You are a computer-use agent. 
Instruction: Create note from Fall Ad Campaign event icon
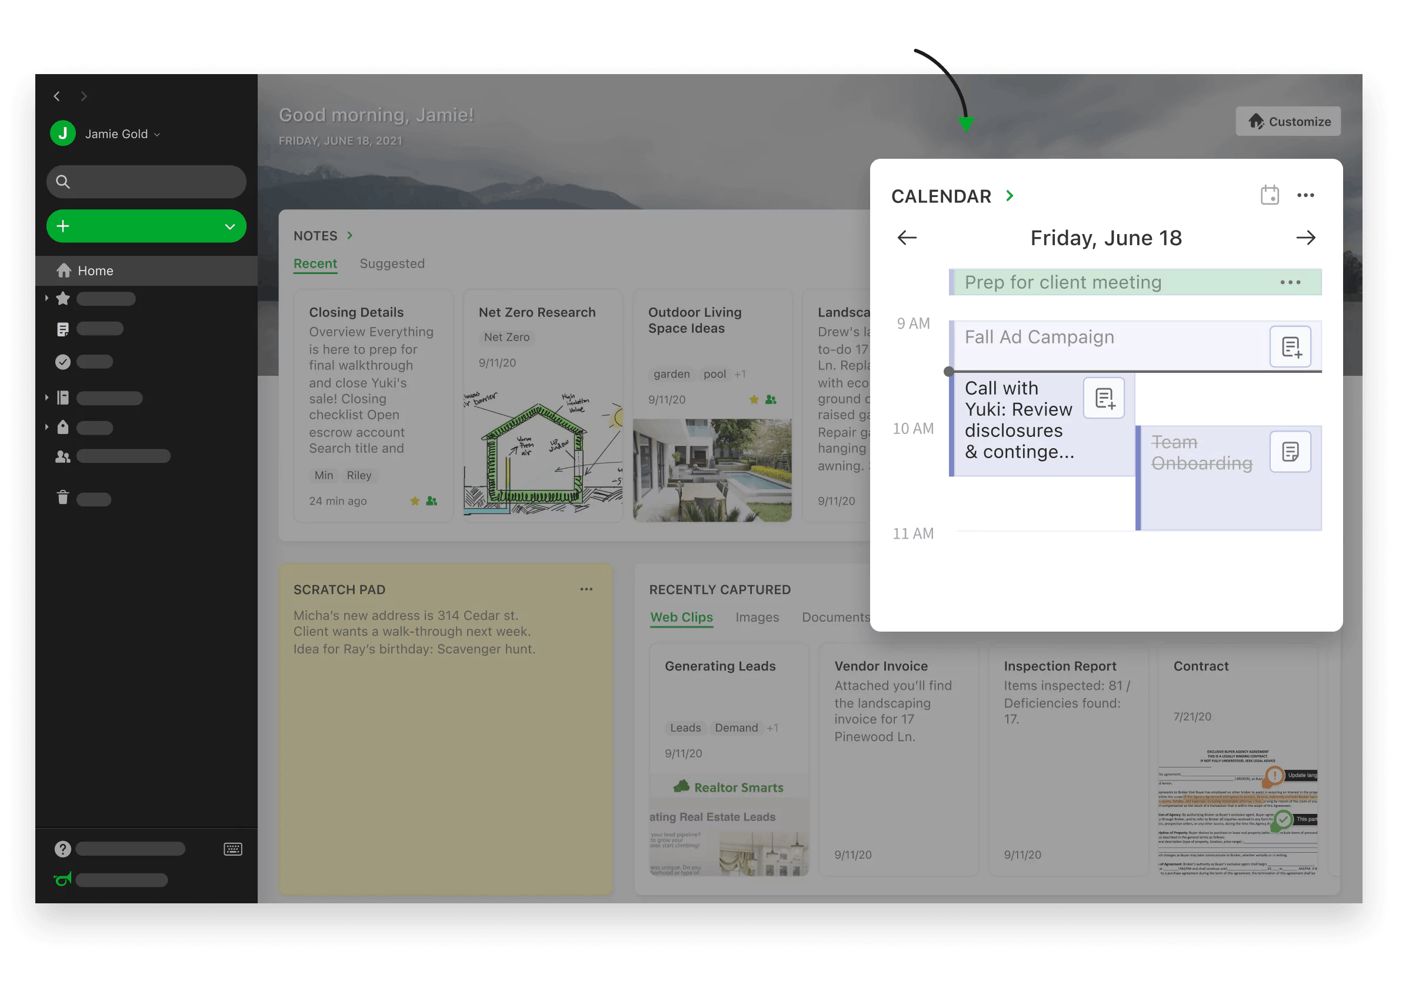pyautogui.click(x=1290, y=346)
